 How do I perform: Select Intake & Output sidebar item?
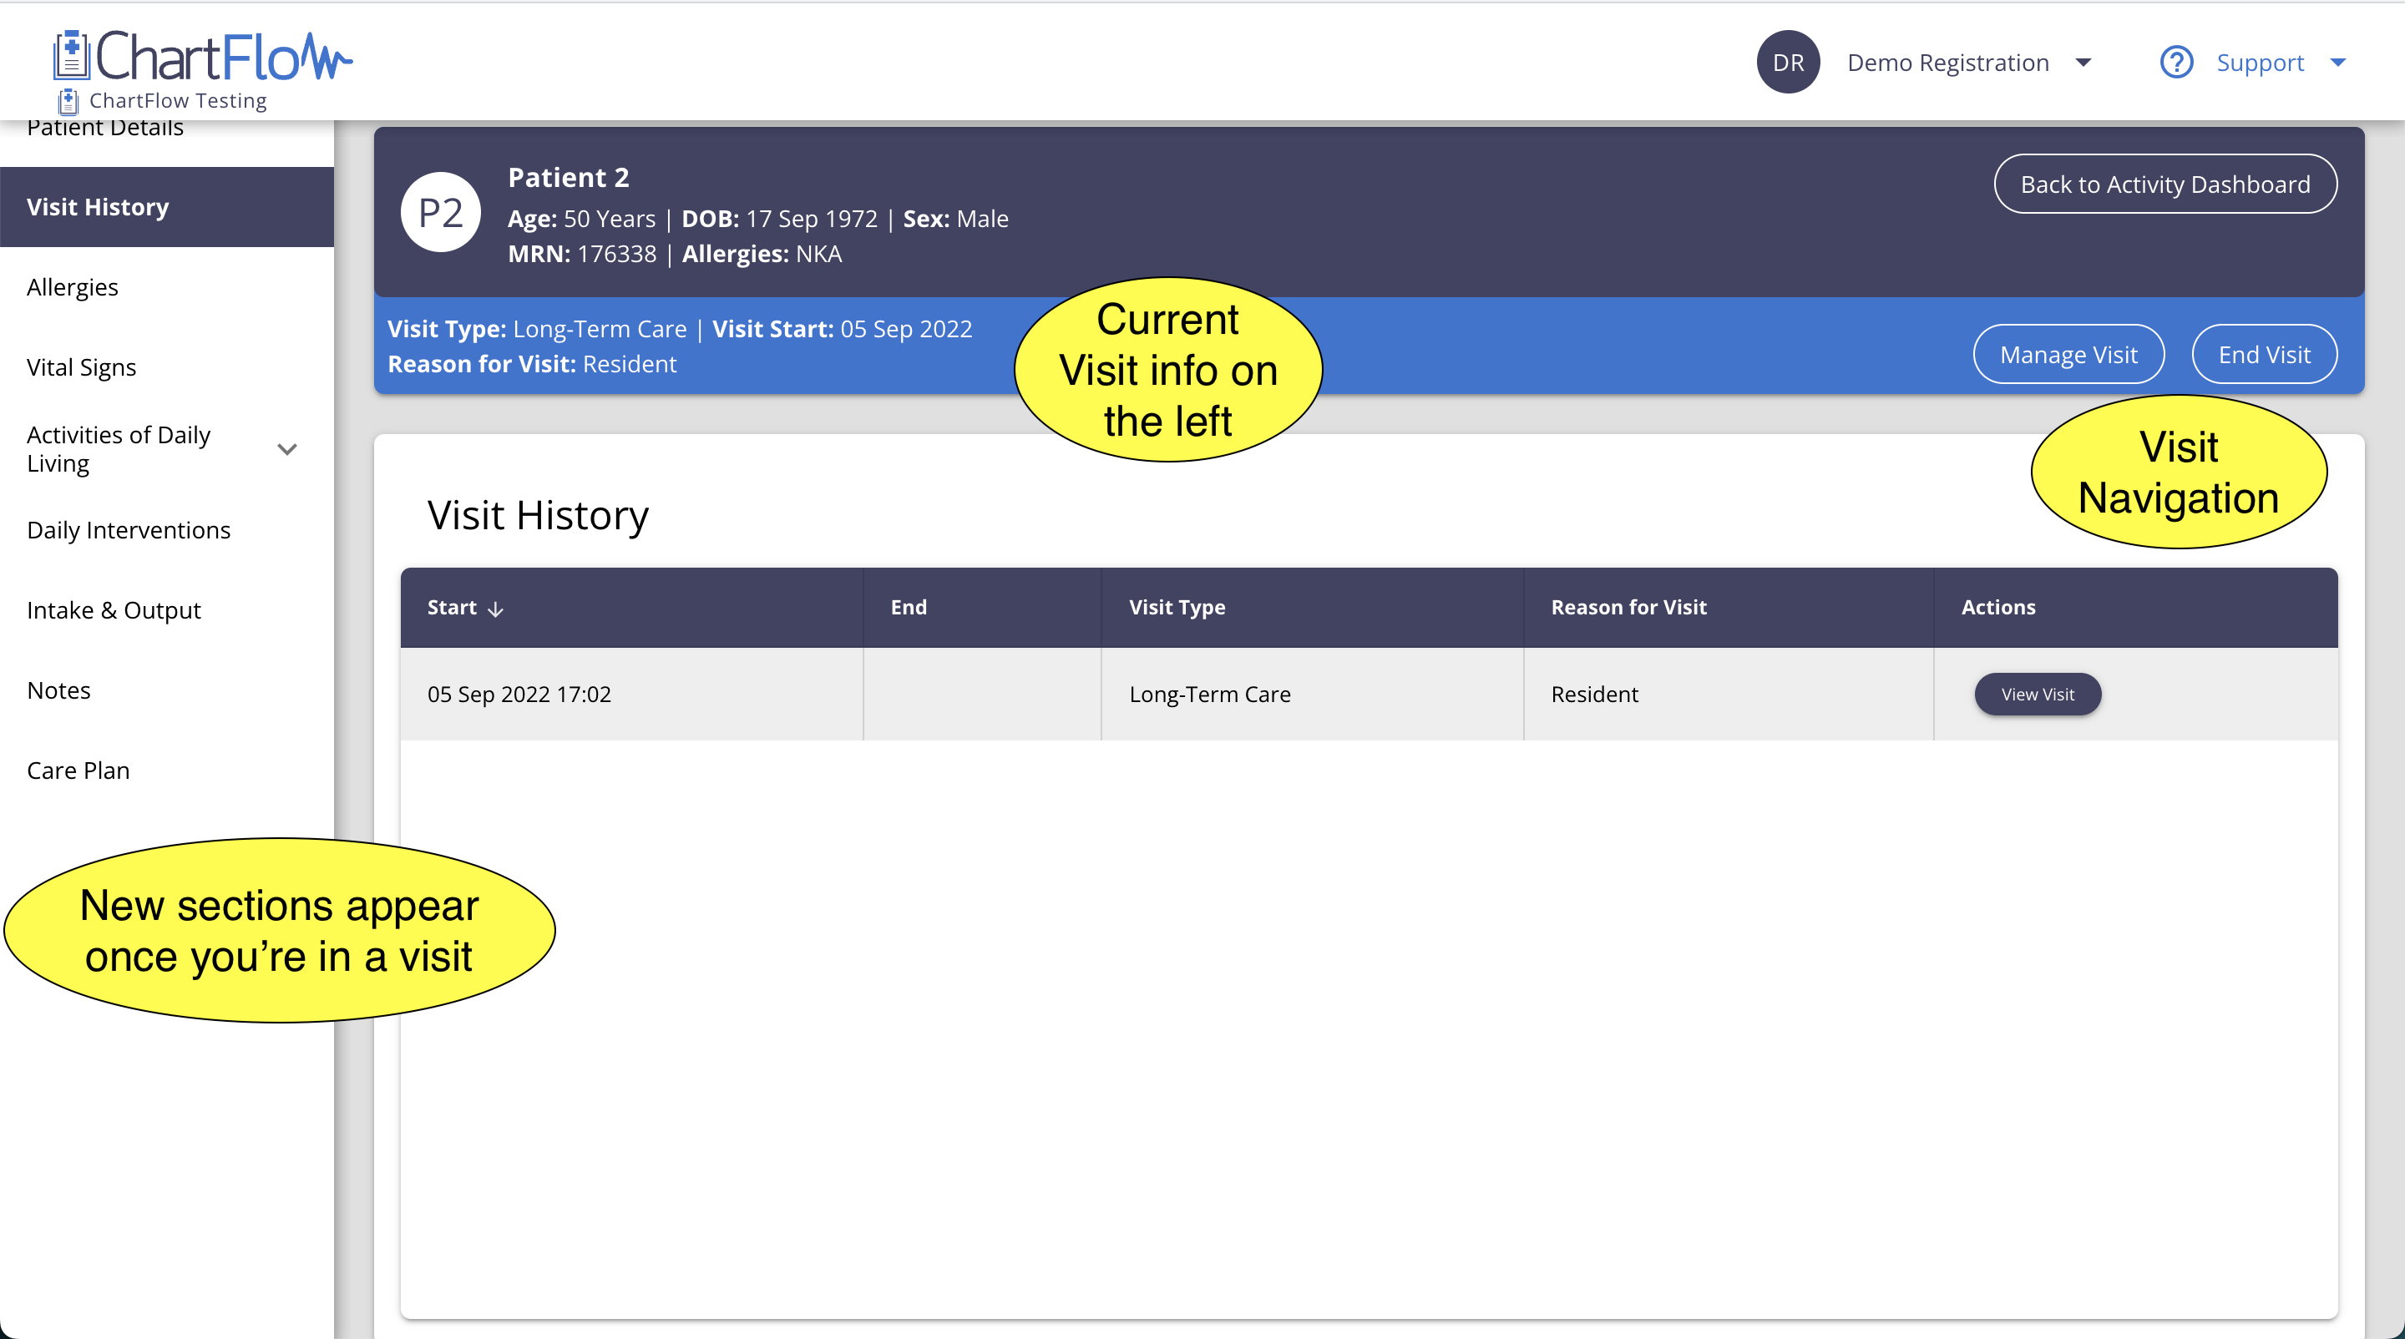(x=114, y=610)
